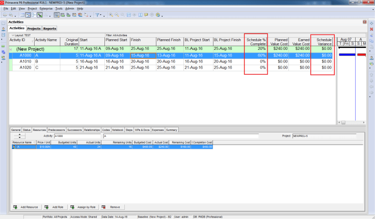This screenshot has width=375, height=219.
Task: Click the Projects folder icon in the left sidebar
Action: pos(4,23)
